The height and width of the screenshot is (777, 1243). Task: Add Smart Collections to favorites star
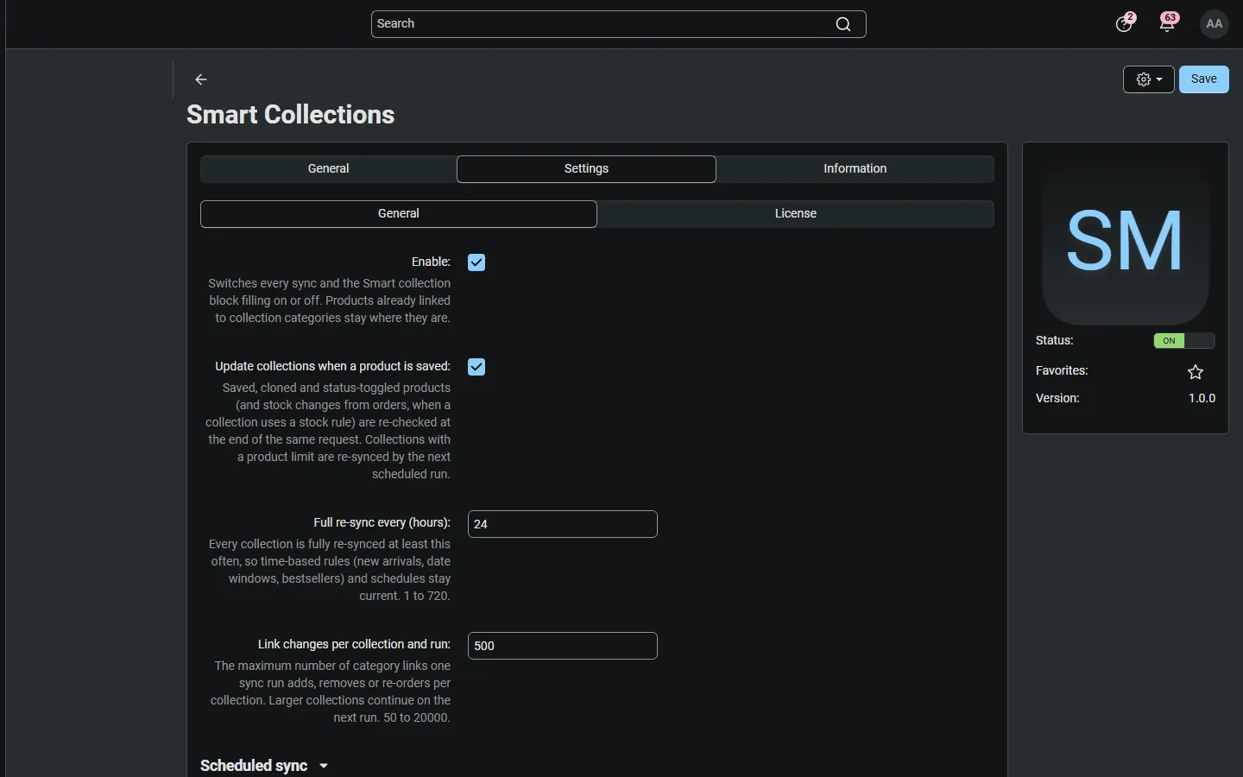tap(1196, 372)
